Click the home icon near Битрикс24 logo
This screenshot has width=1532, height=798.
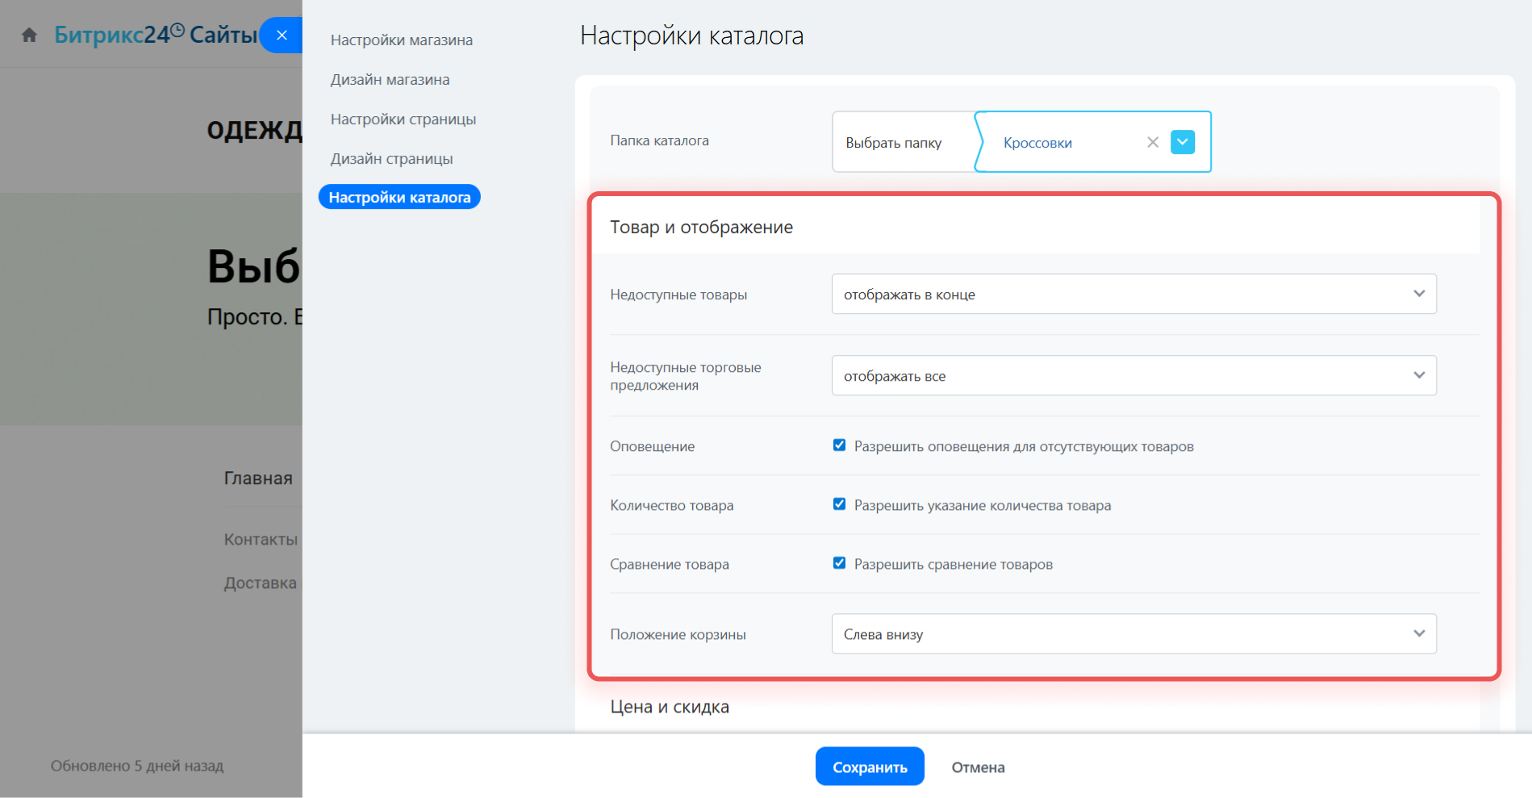[x=30, y=36]
